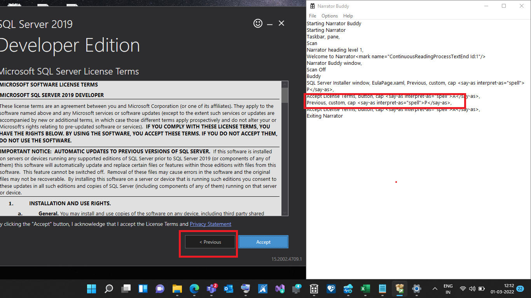Screen dimensions: 531x298
Task: Open Outlook from the taskbar
Action: coord(228,289)
